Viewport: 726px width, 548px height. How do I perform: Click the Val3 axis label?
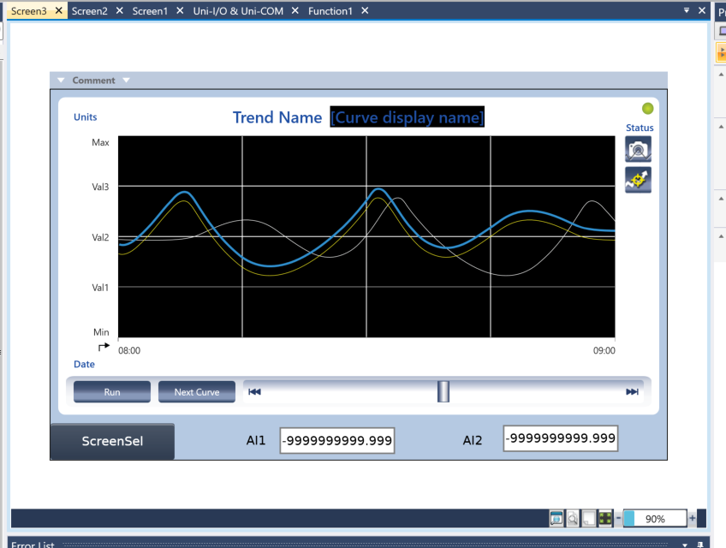click(x=100, y=187)
